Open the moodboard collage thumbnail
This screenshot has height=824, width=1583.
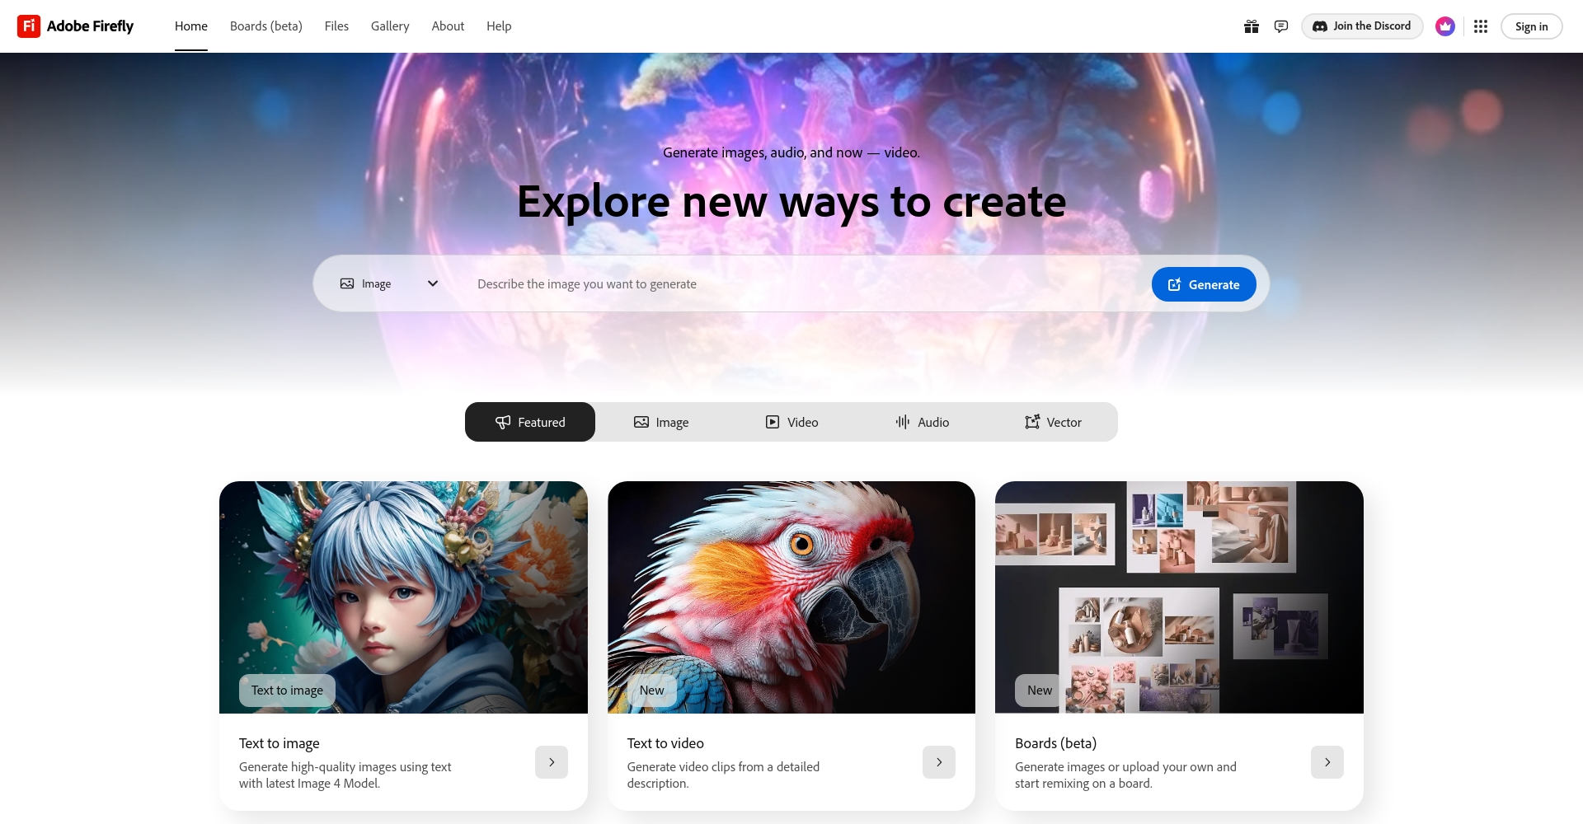pyautogui.click(x=1179, y=597)
